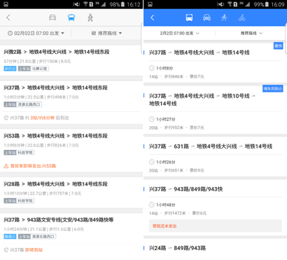
Task: Tap the refresh icon beside 兴37路 即将到站
Action: pos(6,250)
